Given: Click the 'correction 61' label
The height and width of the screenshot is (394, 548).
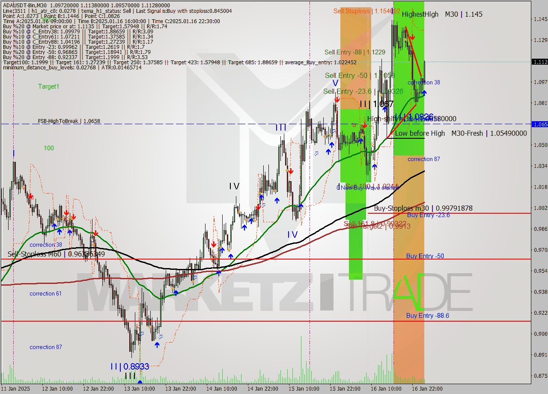Looking at the screenshot, I should [x=45, y=294].
